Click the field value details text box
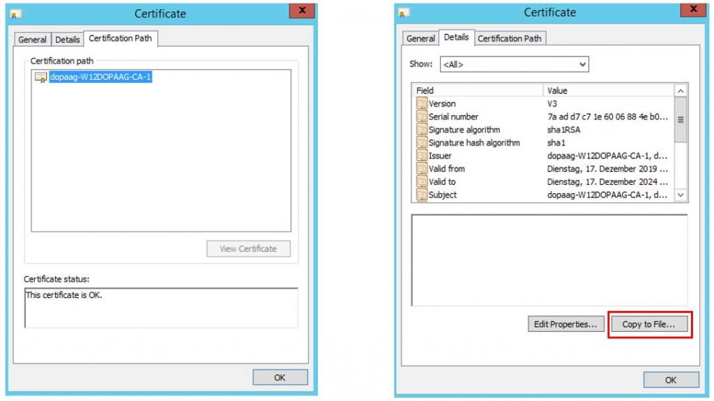Screen dimensions: 714x401 pyautogui.click(x=549, y=260)
